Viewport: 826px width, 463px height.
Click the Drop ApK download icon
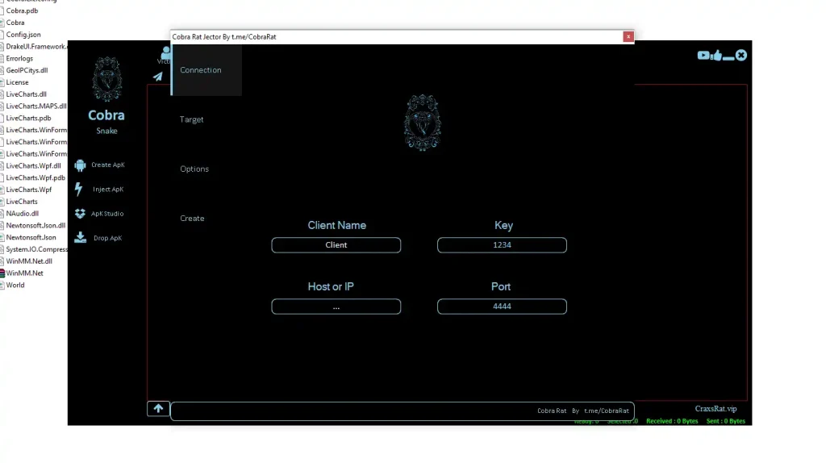(80, 238)
